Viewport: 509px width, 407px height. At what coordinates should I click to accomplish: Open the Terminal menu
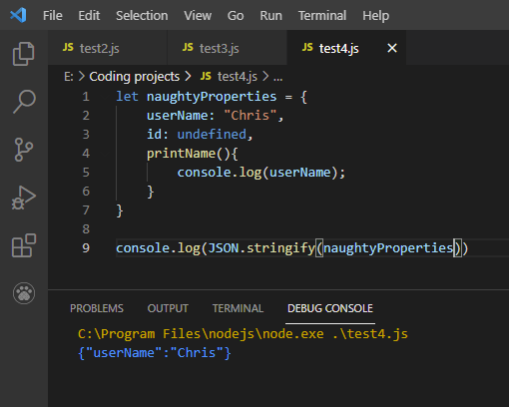tap(322, 16)
